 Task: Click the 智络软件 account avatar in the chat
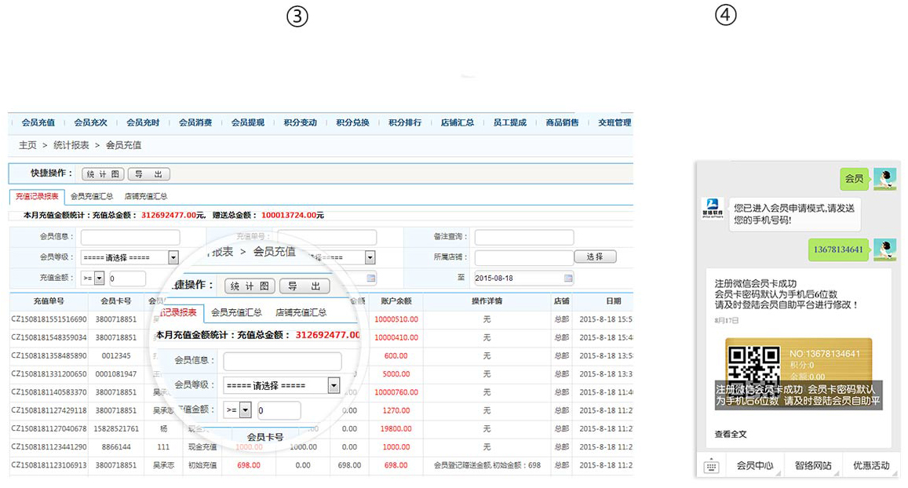click(713, 208)
